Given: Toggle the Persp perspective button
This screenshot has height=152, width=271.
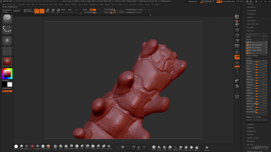Looking at the screenshot, I should pyautogui.click(x=237, y=46).
